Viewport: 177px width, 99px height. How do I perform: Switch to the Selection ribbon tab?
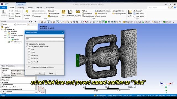click(x=39, y=7)
